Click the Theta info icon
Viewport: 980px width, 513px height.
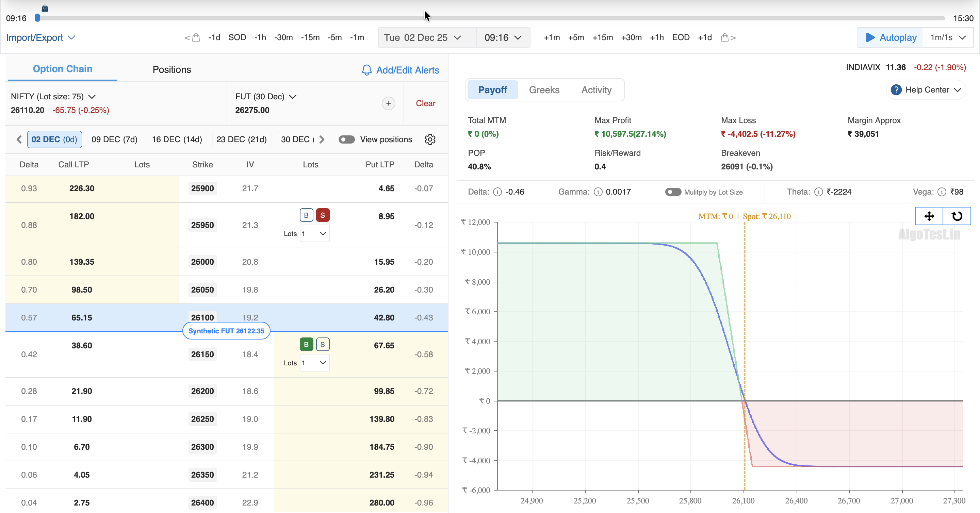click(818, 192)
